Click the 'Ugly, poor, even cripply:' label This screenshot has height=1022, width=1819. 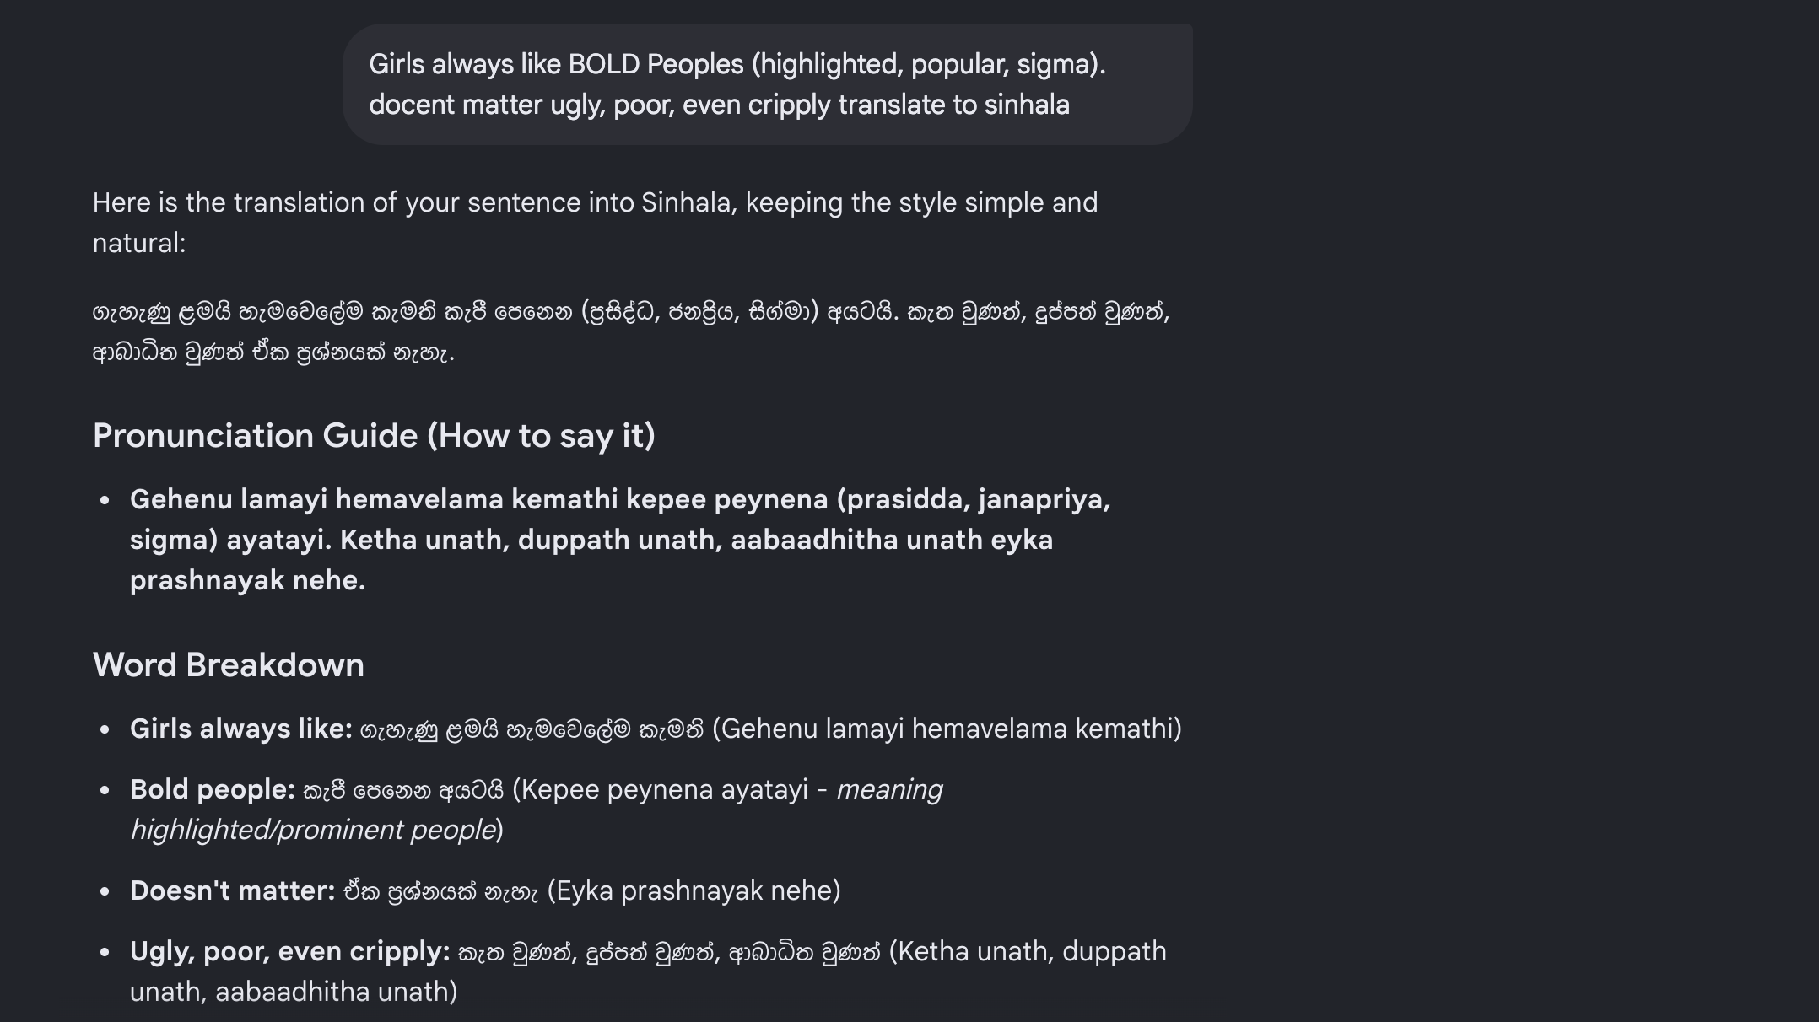click(x=289, y=952)
